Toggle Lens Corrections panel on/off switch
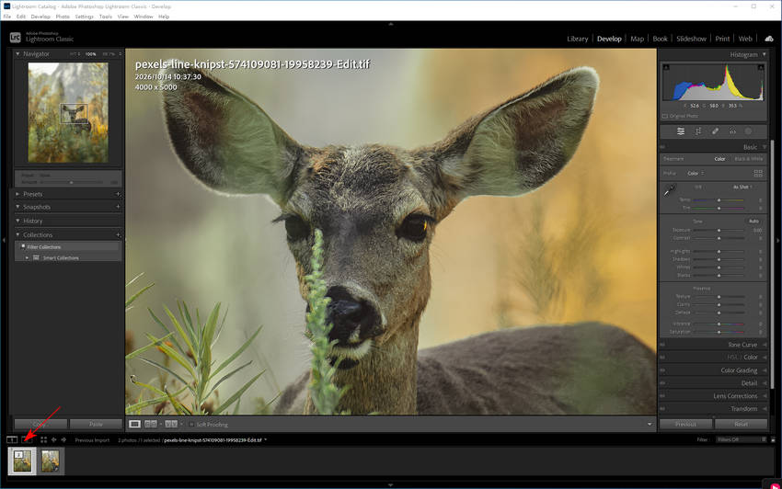 662,396
